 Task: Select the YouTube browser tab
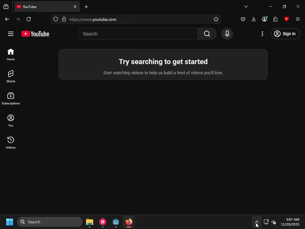[47, 7]
